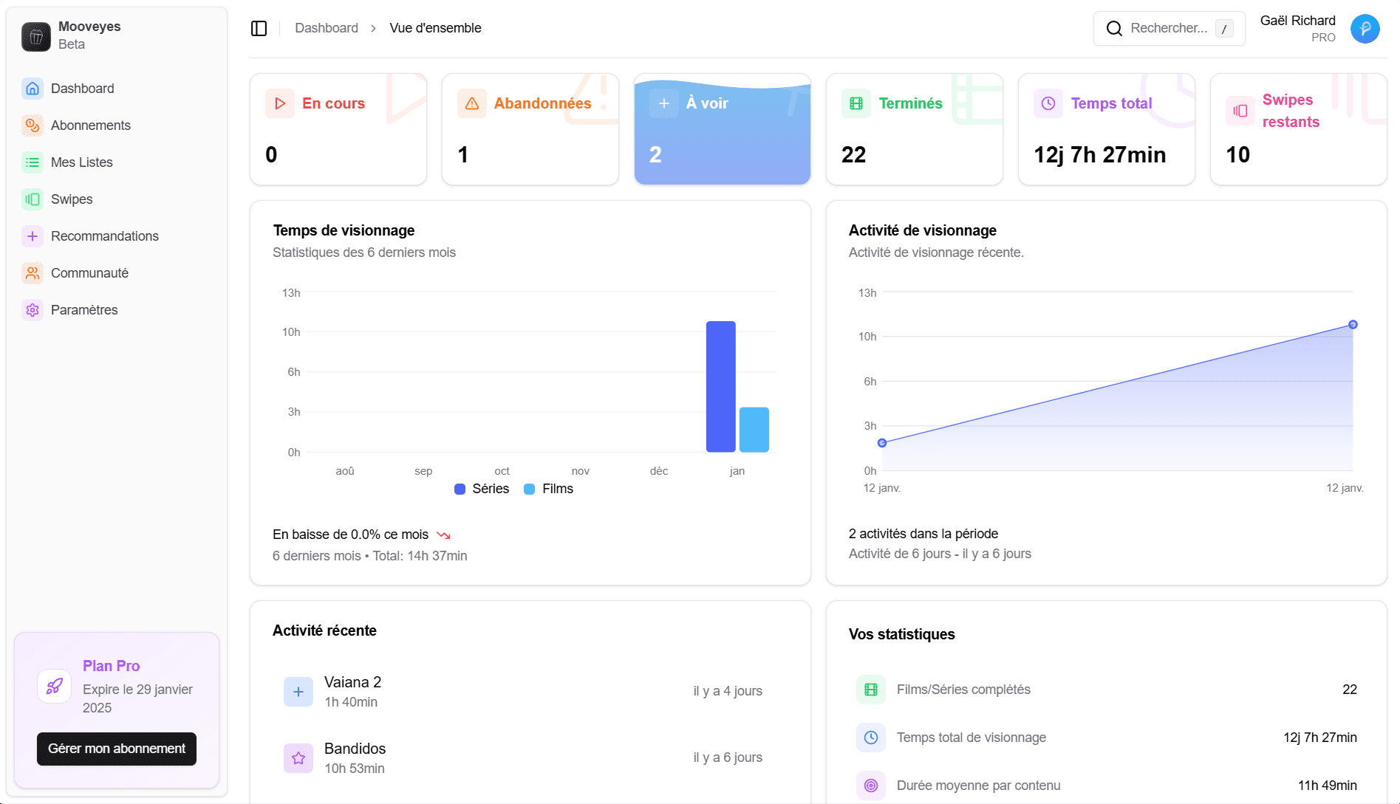Click the Communauté people icon
Image resolution: width=1400 pixels, height=804 pixels.
(x=33, y=273)
